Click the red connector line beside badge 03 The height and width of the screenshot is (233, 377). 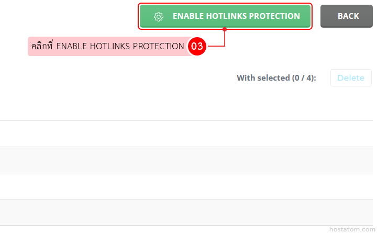click(216, 46)
